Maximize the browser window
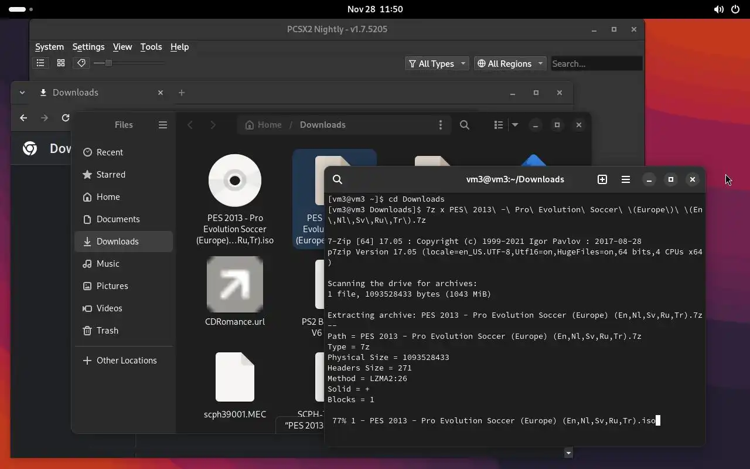This screenshot has height=469, width=750. tap(536, 93)
